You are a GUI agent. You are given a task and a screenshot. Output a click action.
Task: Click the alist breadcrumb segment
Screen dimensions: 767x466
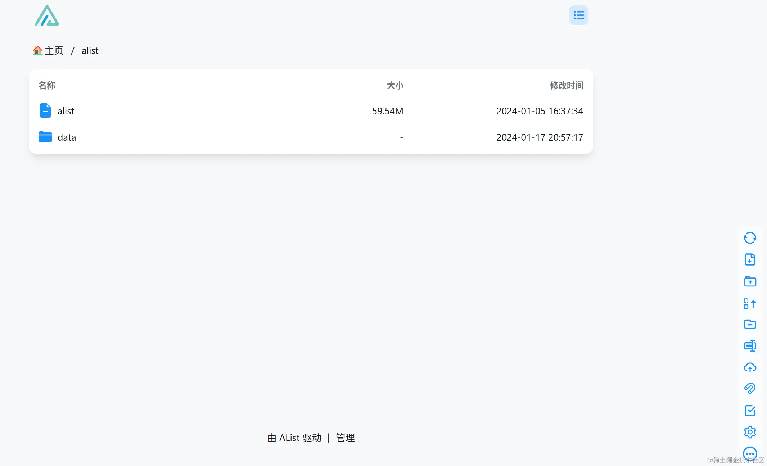point(90,51)
